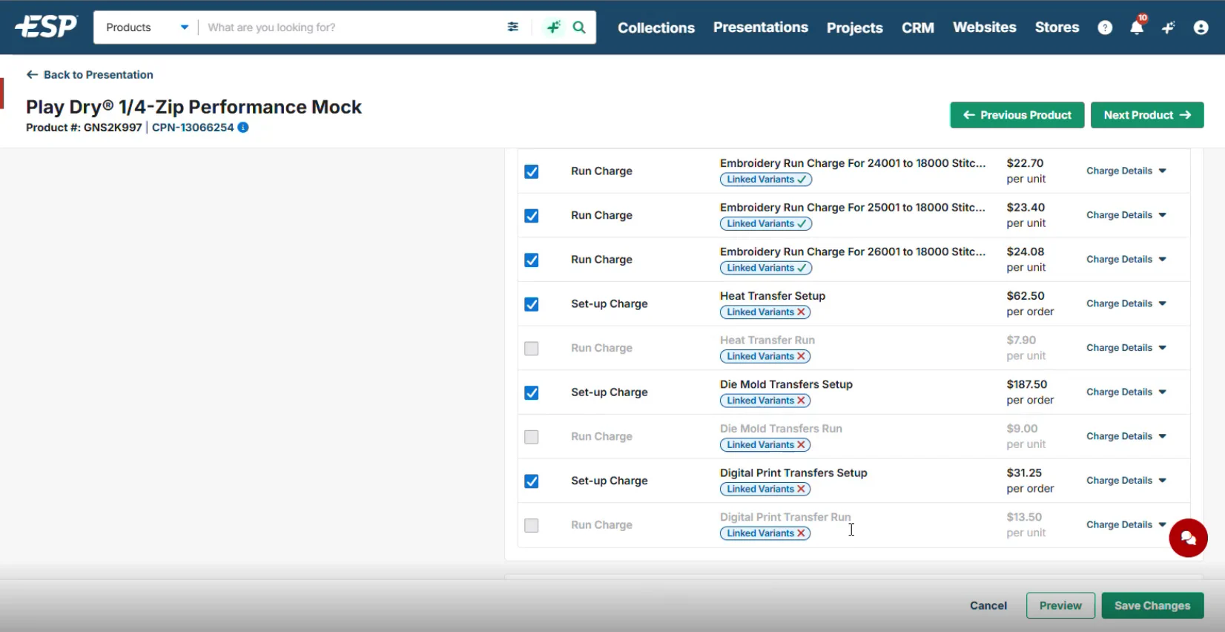Click Cancel at the bottom
Viewport: 1225px width, 632px height.
pyautogui.click(x=988, y=606)
